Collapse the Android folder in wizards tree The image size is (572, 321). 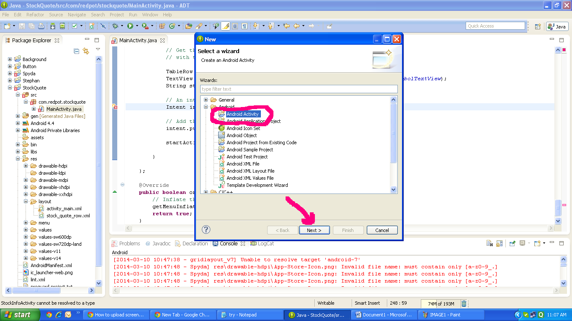[x=206, y=107]
